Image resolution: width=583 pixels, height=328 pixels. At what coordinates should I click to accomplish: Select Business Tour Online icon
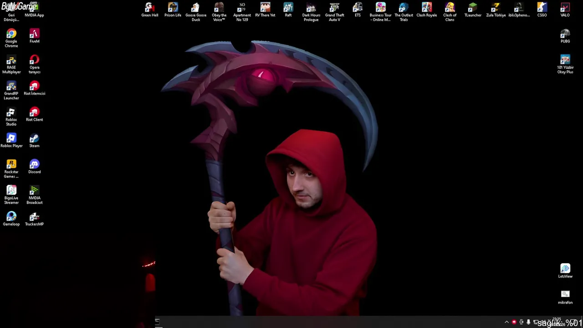[380, 12]
